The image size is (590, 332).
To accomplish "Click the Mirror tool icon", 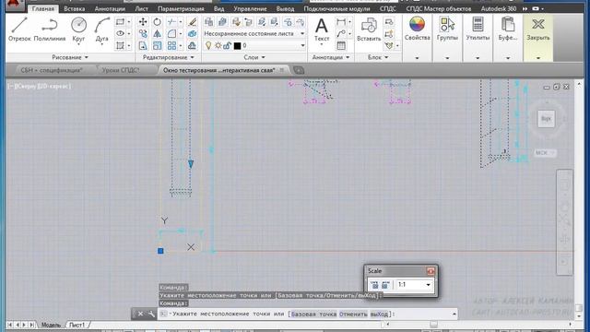I will (x=157, y=34).
